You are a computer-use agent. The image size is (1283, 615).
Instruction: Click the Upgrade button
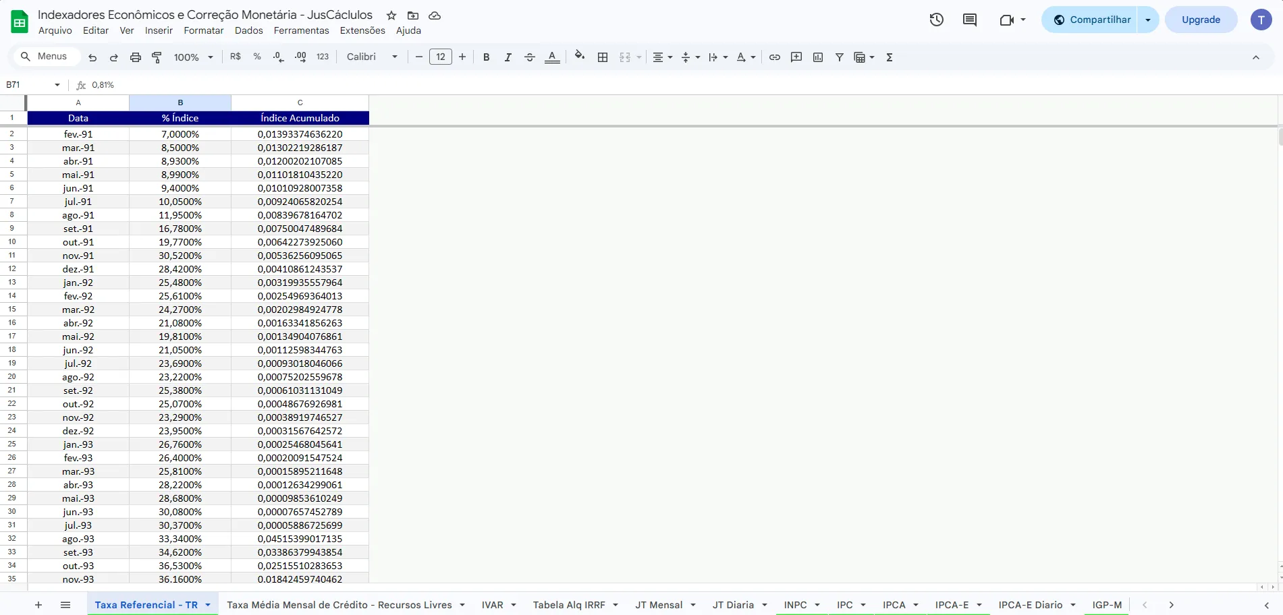1201,20
